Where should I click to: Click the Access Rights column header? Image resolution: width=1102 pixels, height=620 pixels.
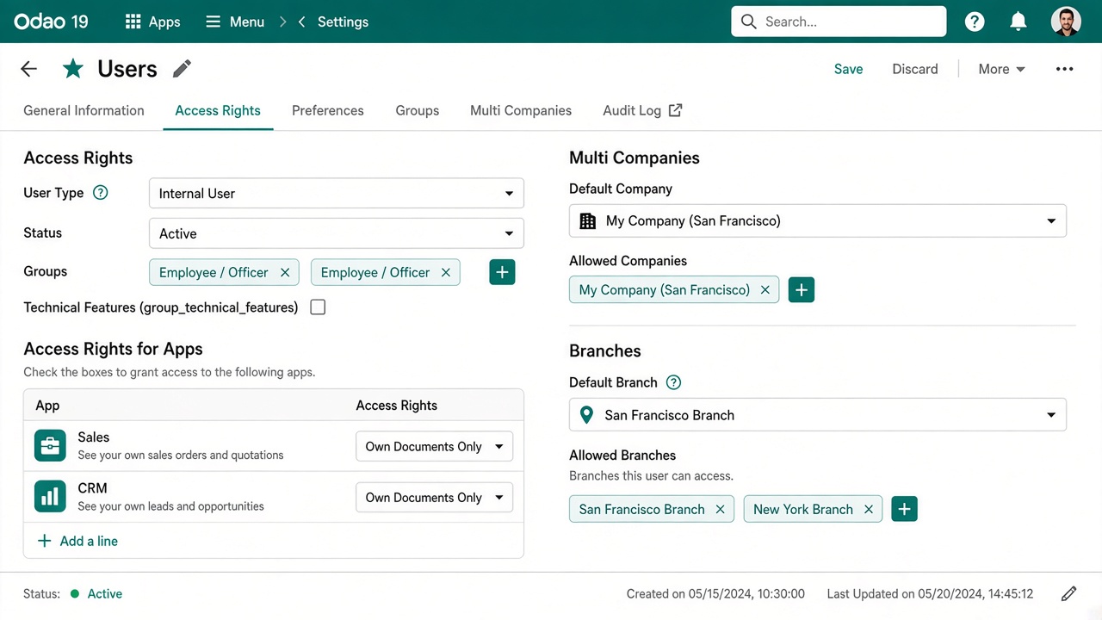[x=397, y=406]
